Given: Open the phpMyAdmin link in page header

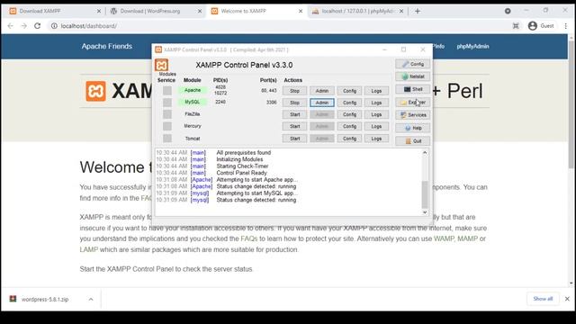Looking at the screenshot, I should point(472,46).
